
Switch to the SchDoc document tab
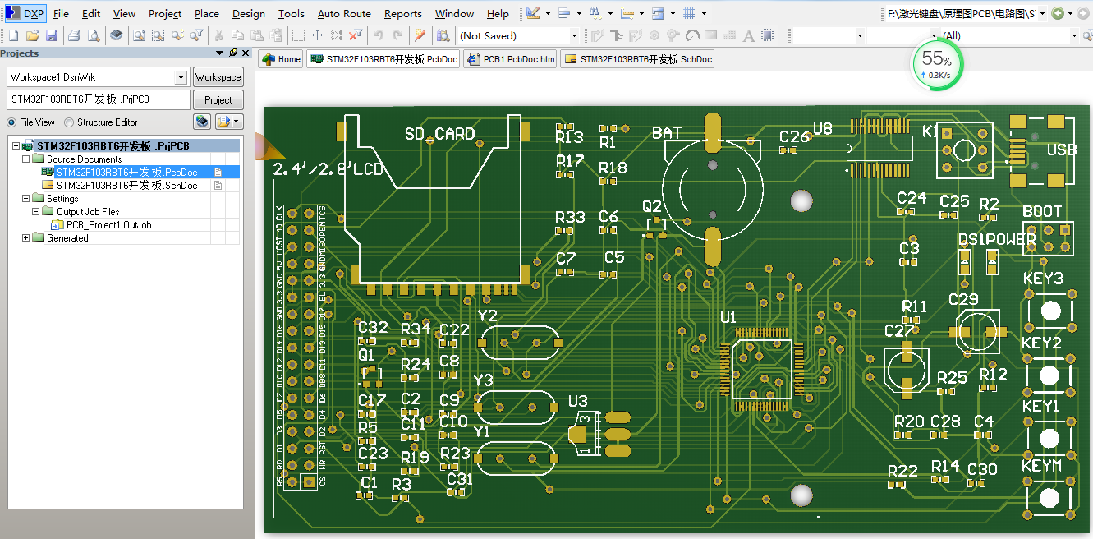(x=637, y=59)
